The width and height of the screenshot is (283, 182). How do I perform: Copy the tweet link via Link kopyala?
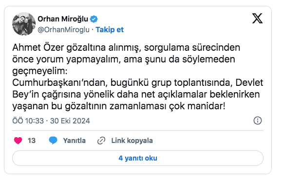(x=132, y=141)
